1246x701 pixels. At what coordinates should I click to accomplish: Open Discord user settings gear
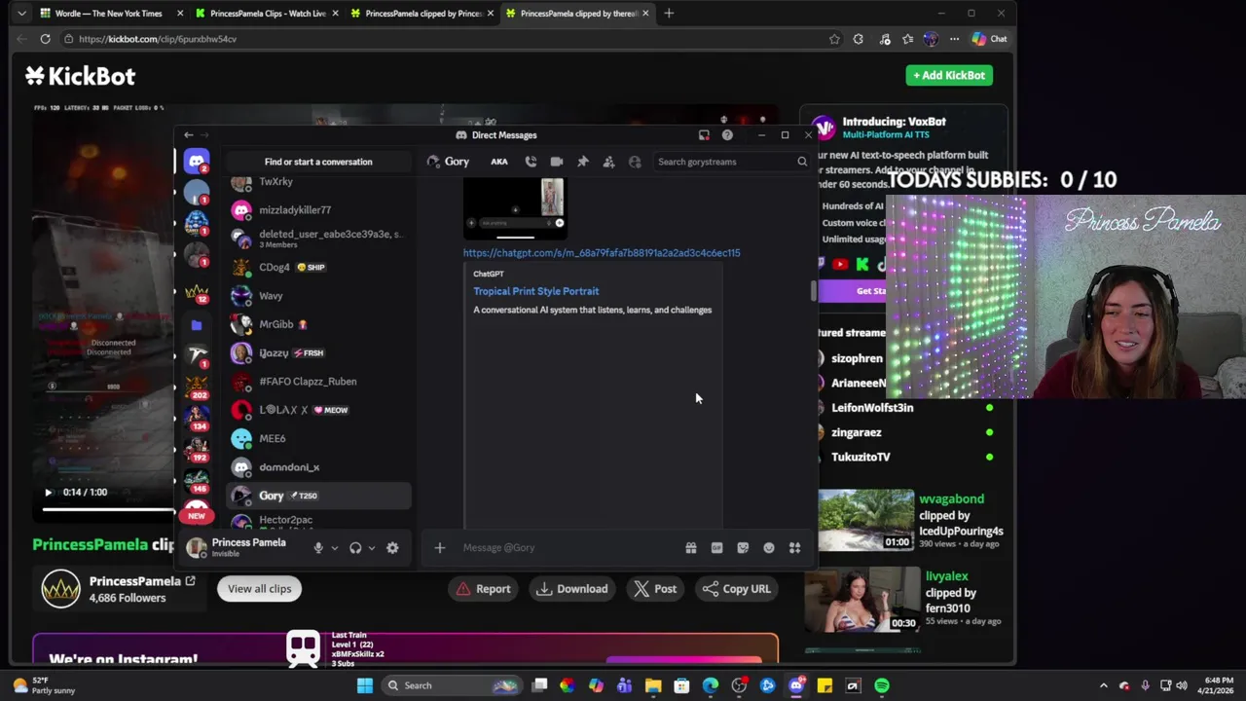pyautogui.click(x=392, y=548)
